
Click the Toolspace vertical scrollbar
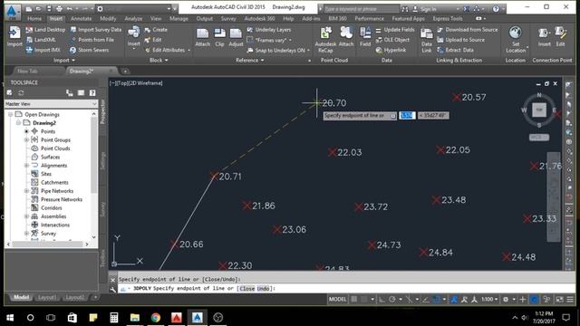coord(94,176)
